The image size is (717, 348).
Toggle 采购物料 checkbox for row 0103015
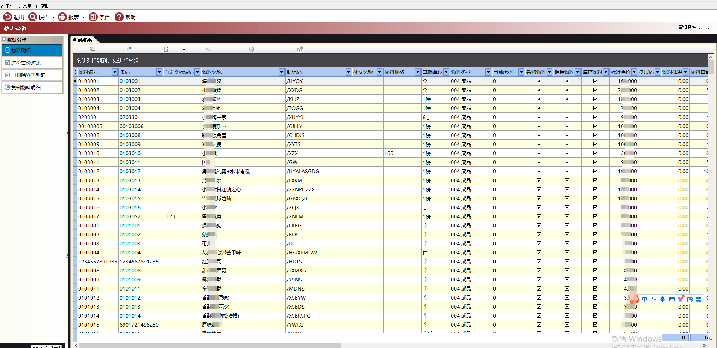point(539,198)
